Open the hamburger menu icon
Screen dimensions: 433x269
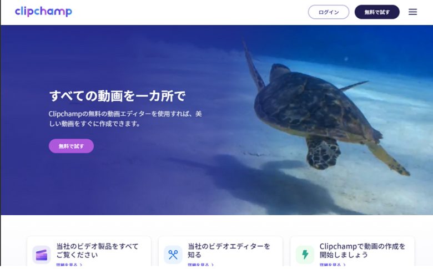412,12
